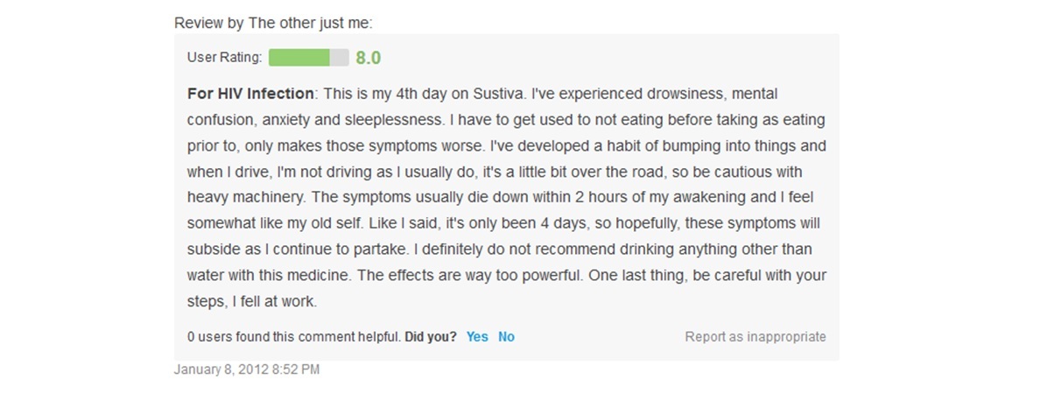
Task: Click the phrase heavy machinery in the review
Action: click(245, 198)
